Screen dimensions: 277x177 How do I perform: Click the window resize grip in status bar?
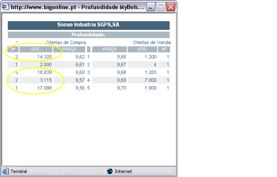[x=174, y=173]
